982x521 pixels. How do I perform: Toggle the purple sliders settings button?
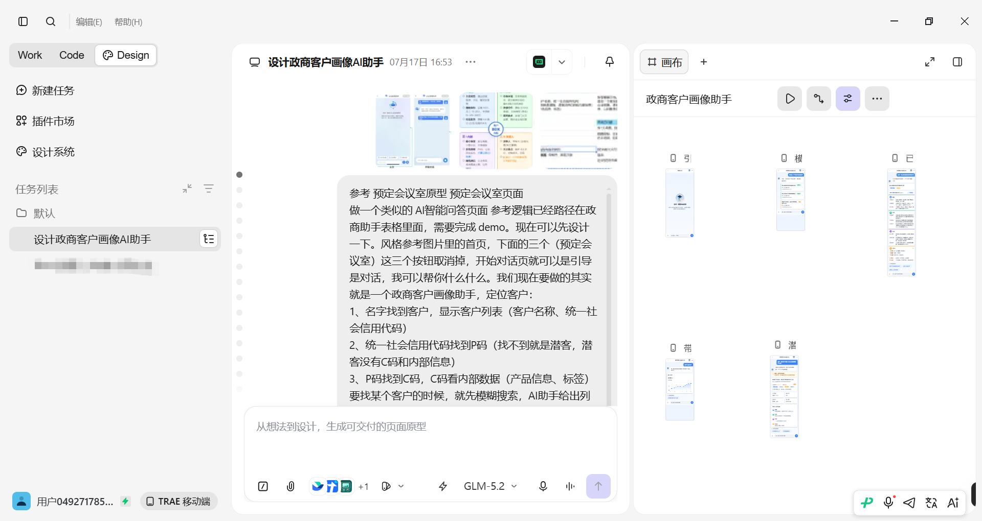point(848,99)
